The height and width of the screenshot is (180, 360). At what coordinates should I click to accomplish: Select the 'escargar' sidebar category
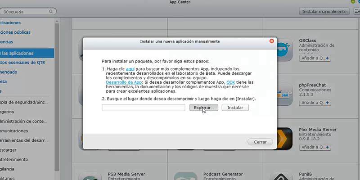tap(8, 150)
